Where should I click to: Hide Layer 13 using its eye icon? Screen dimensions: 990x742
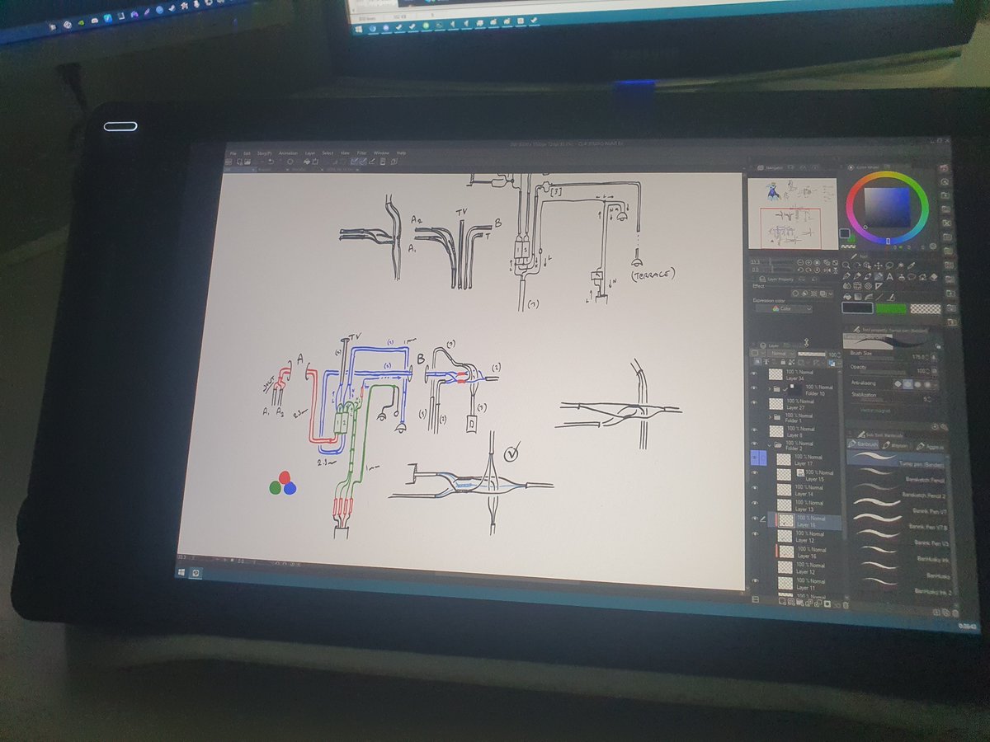coord(754,503)
